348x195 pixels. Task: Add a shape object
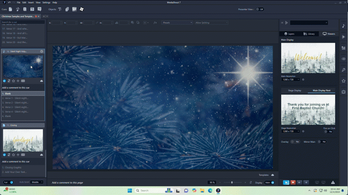pos(67,9)
